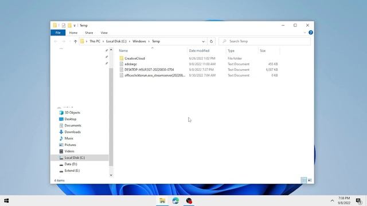Open the Customize Quick Access Toolbar dropdown
The height and width of the screenshot is (206, 367).
coord(75,25)
